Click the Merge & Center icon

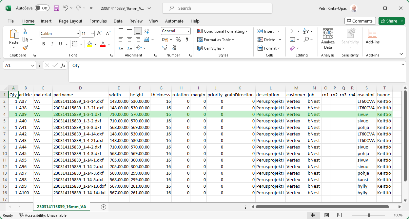click(146, 39)
